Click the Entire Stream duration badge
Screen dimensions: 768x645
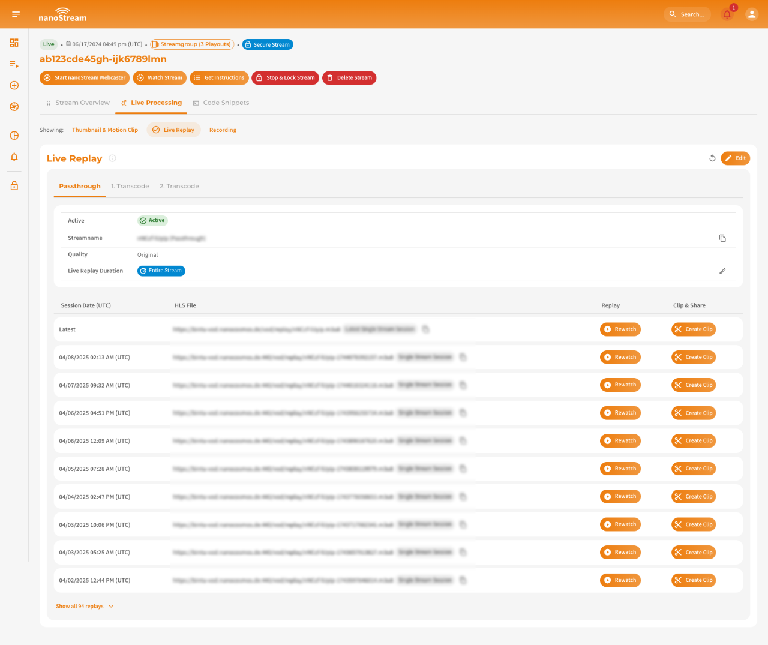pyautogui.click(x=161, y=271)
